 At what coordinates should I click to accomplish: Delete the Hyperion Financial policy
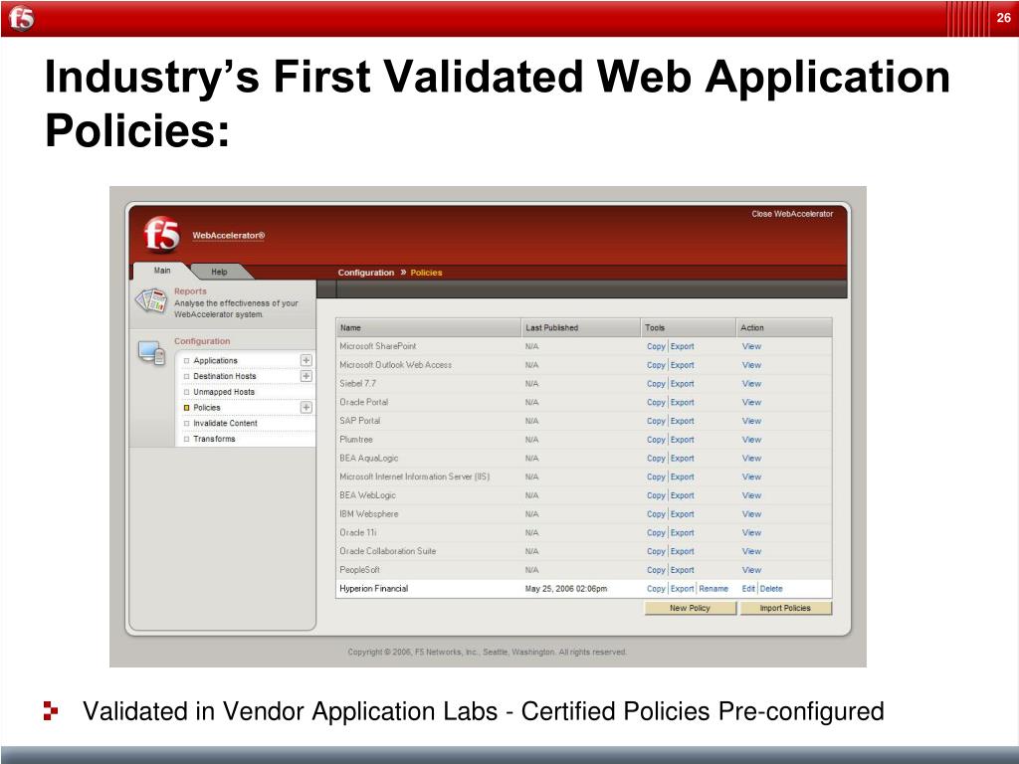pos(771,589)
